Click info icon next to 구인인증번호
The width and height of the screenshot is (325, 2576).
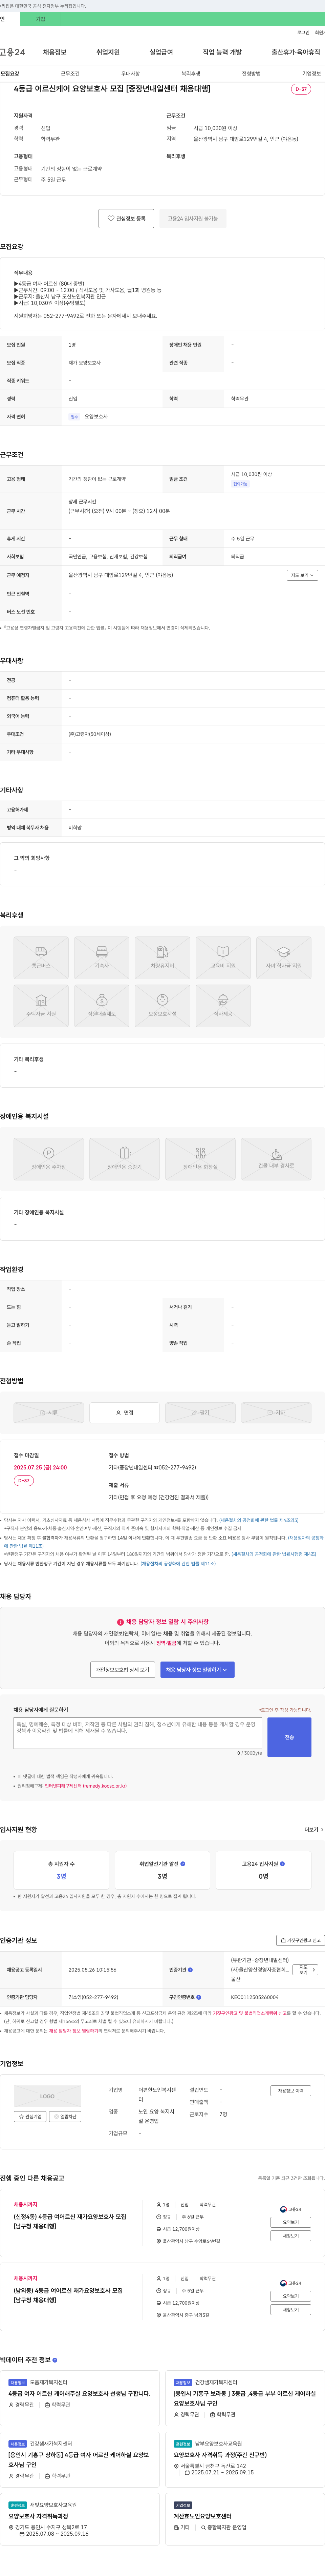coord(199,1997)
